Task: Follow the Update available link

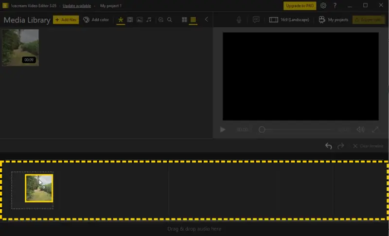Action: (x=77, y=6)
